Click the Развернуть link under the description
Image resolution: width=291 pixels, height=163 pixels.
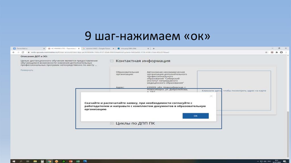point(27,70)
